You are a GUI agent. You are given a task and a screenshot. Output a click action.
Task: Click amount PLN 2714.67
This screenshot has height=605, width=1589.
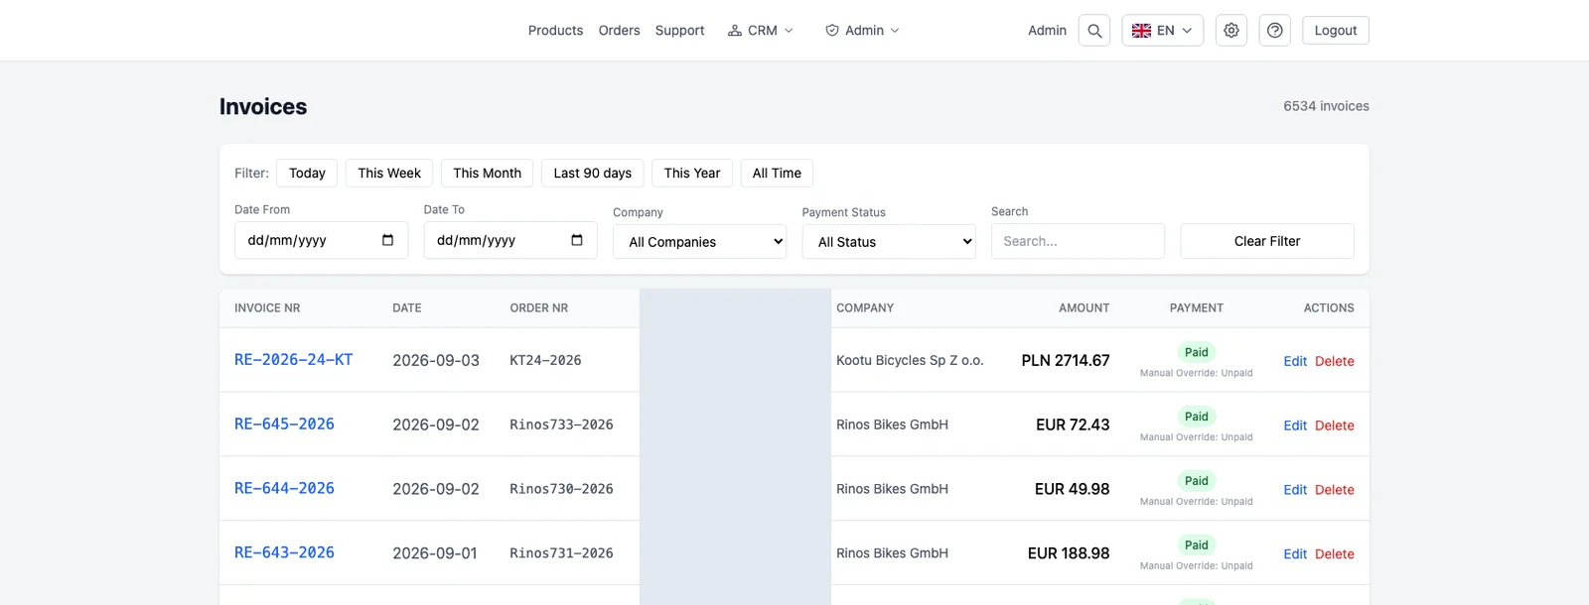1066,361
